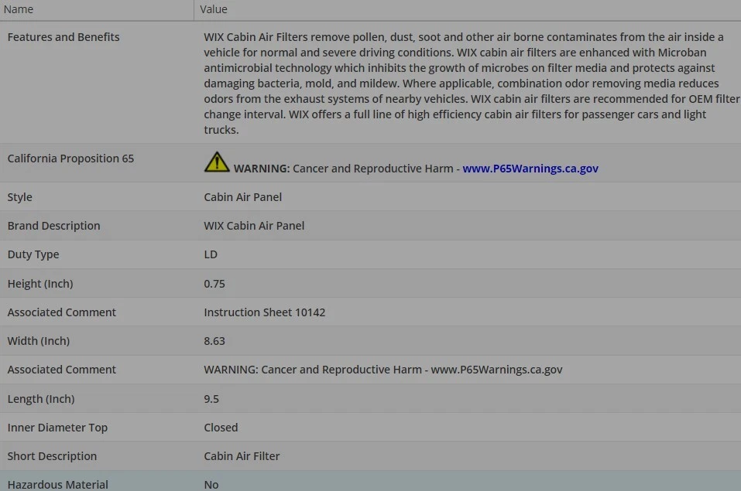Select the Features and Benefits label
Screen dimensions: 741x491
point(63,37)
